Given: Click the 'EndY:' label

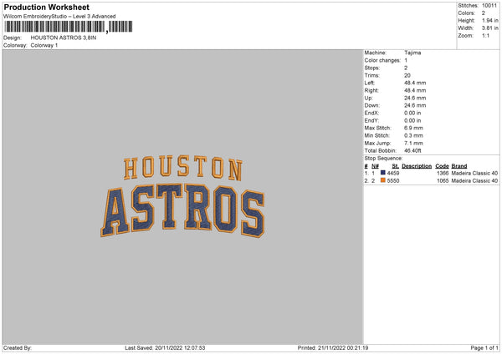Looking at the screenshot, I should pos(371,120).
